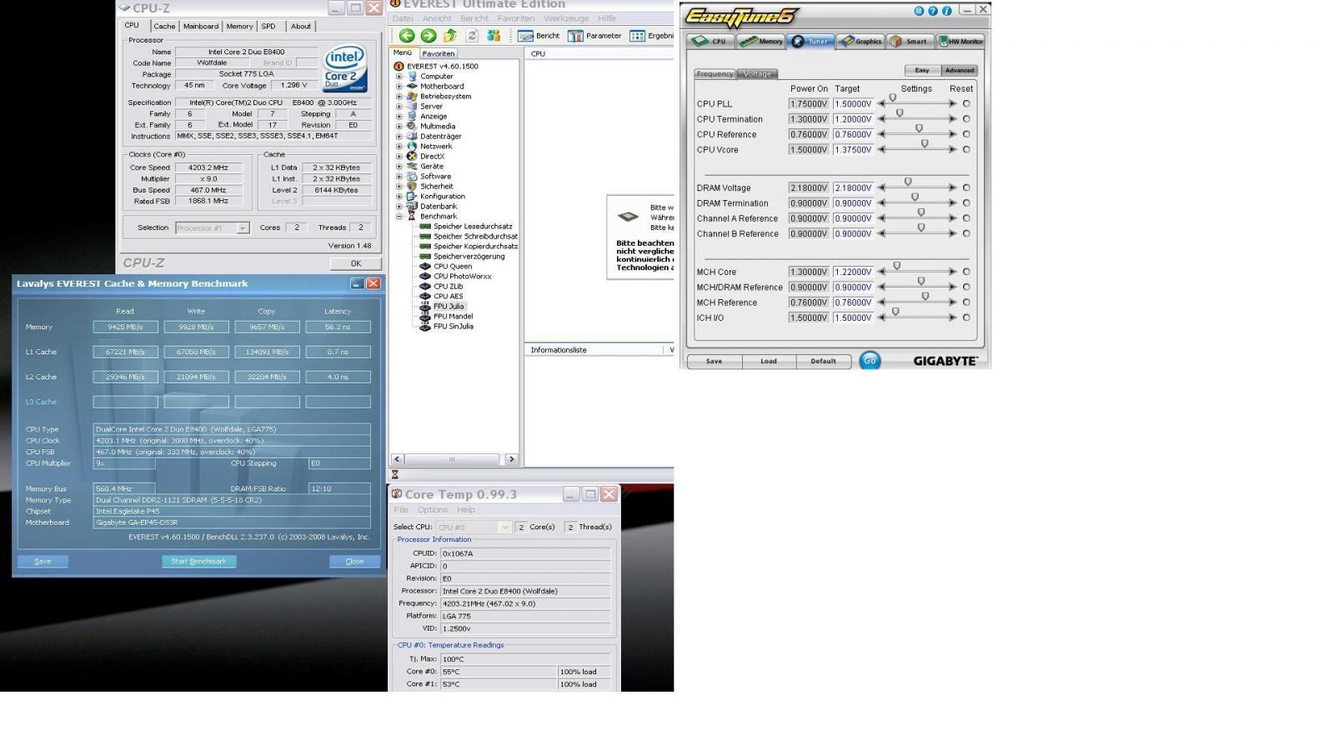Click the Speicher Lesedurchsatz memory icon
The width and height of the screenshot is (1334, 750).
pyautogui.click(x=425, y=226)
